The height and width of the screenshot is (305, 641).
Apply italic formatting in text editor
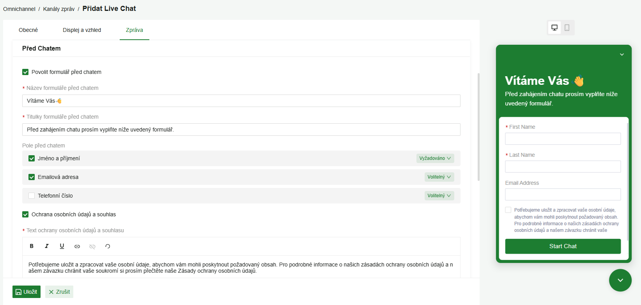(x=47, y=246)
